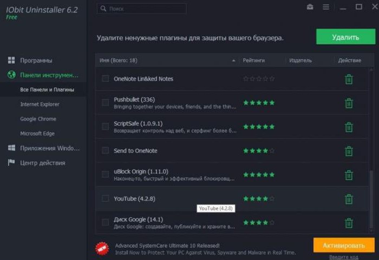The height and width of the screenshot is (260, 379).
Task: Check the YouTube (4.2.8) checkbox
Action: 105,198
